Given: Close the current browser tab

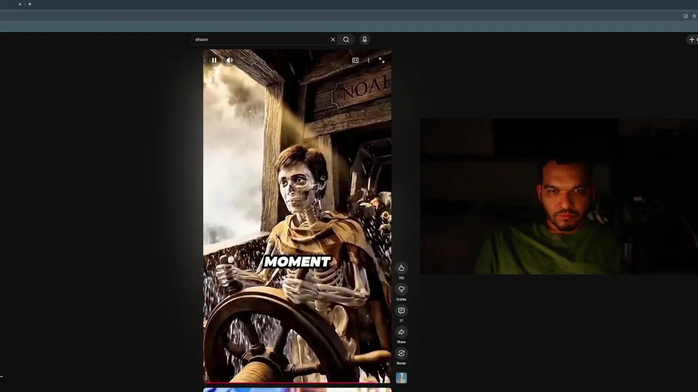Looking at the screenshot, I should (x=20, y=4).
